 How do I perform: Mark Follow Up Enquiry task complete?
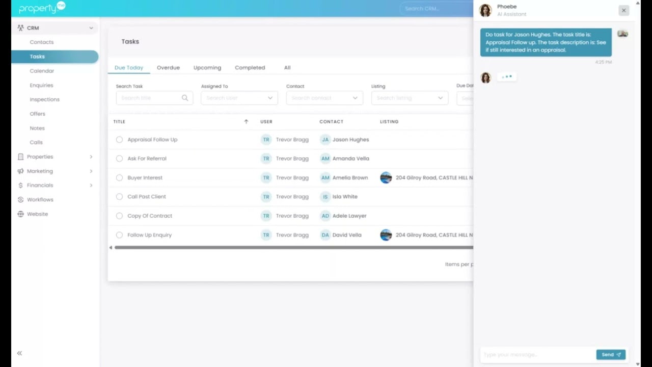point(119,235)
